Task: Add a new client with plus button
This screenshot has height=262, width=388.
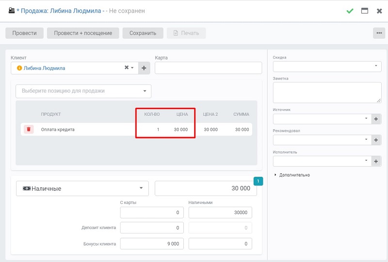Action: click(x=144, y=68)
